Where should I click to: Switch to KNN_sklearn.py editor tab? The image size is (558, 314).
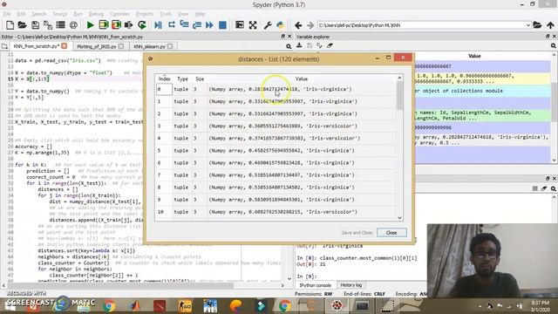tap(149, 46)
